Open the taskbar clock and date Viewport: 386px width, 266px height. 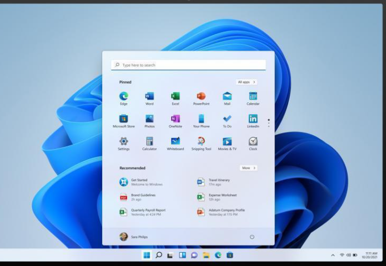point(369,255)
